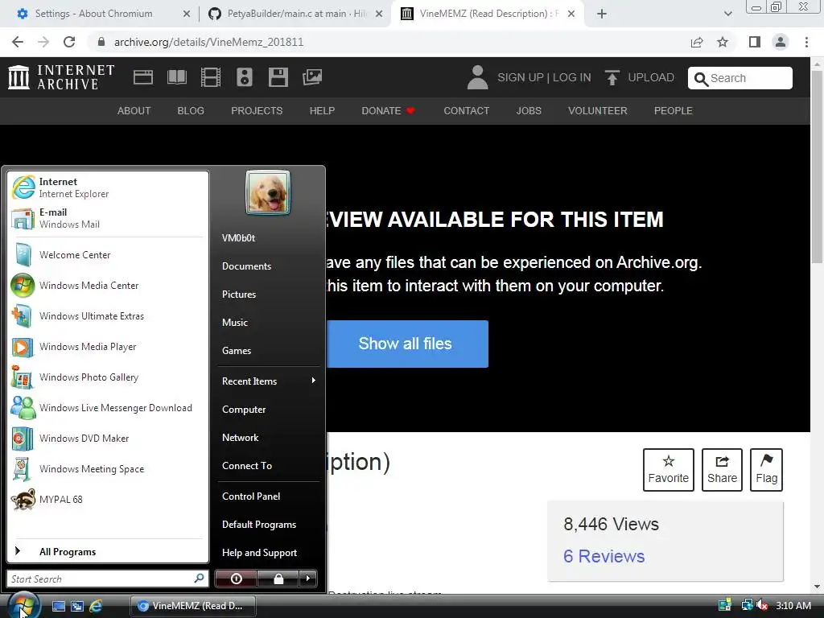Image resolution: width=824 pixels, height=618 pixels.
Task: Start Windows Media Player
Action: point(108,346)
